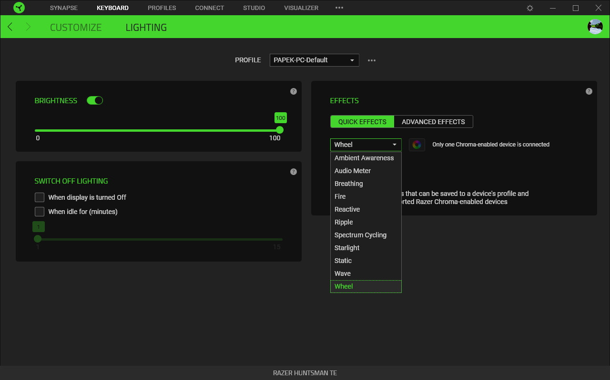This screenshot has height=380, width=610.
Task: Check 'When display is turned Off'
Action: tap(40, 197)
